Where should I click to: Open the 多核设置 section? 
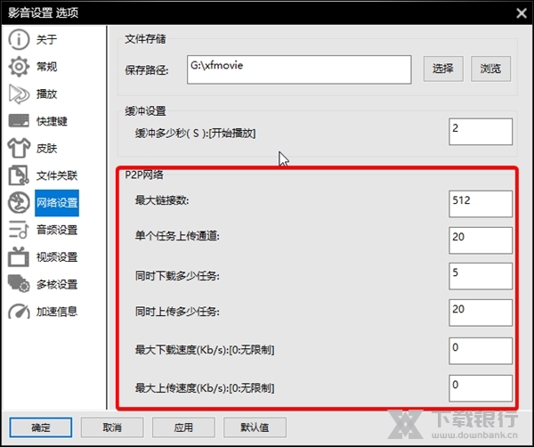[57, 284]
